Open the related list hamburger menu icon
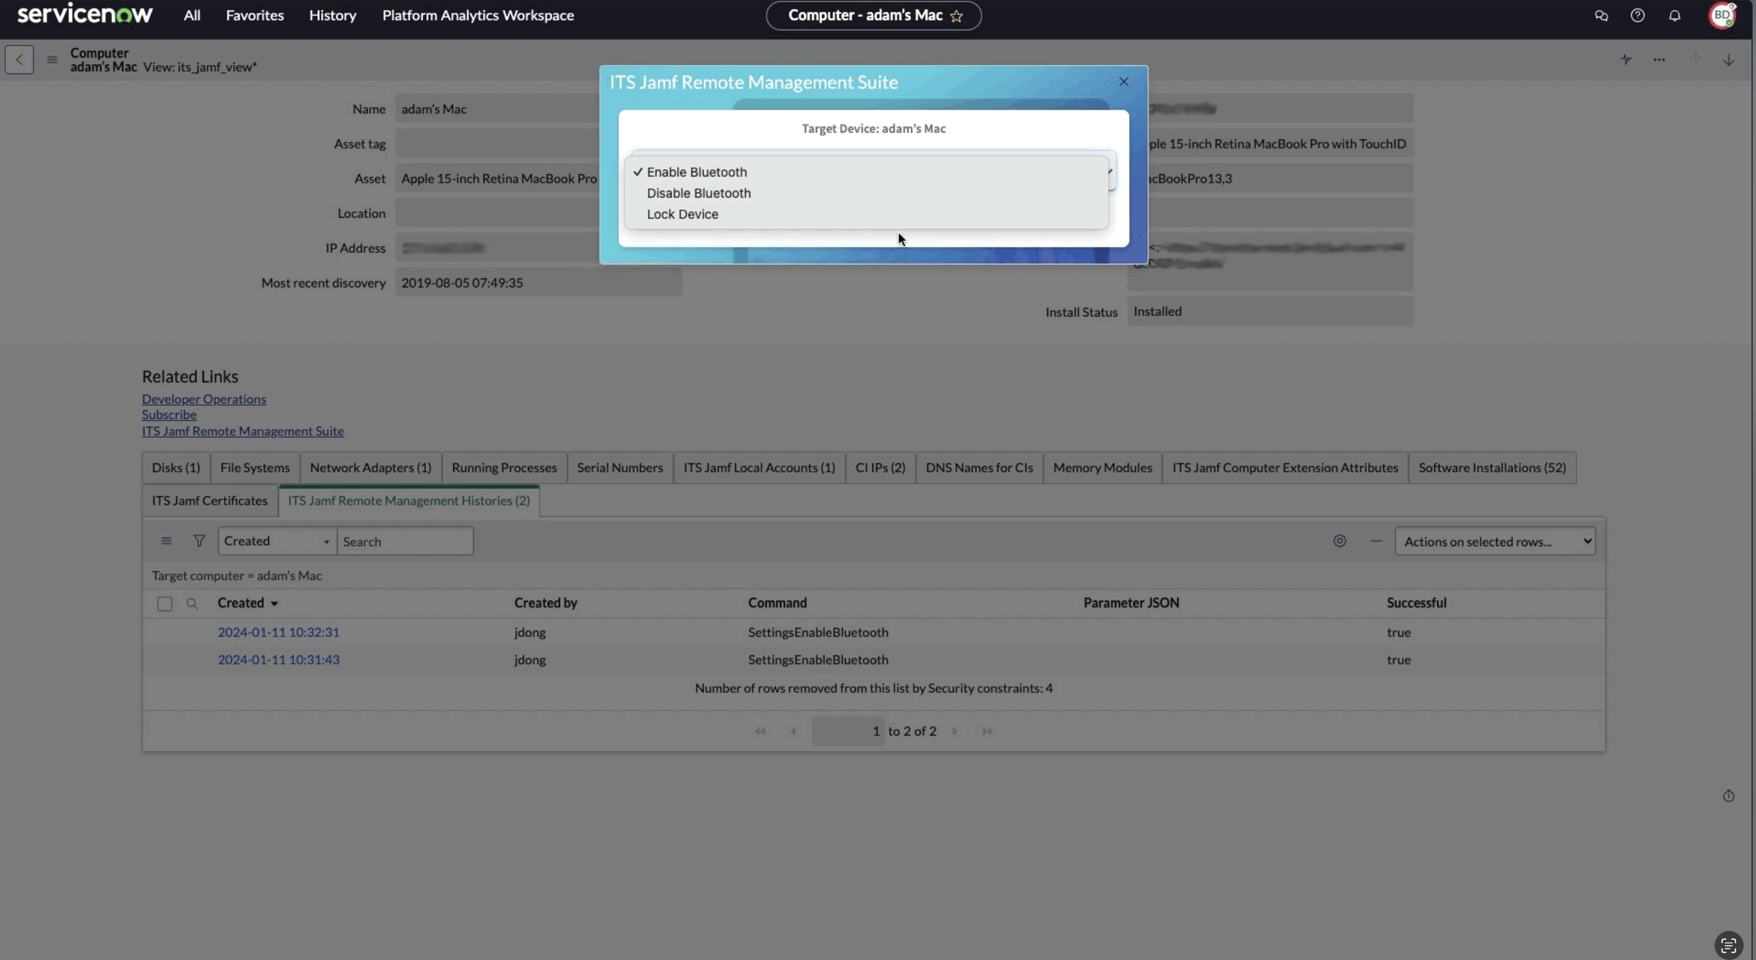The image size is (1756, 960). (166, 541)
